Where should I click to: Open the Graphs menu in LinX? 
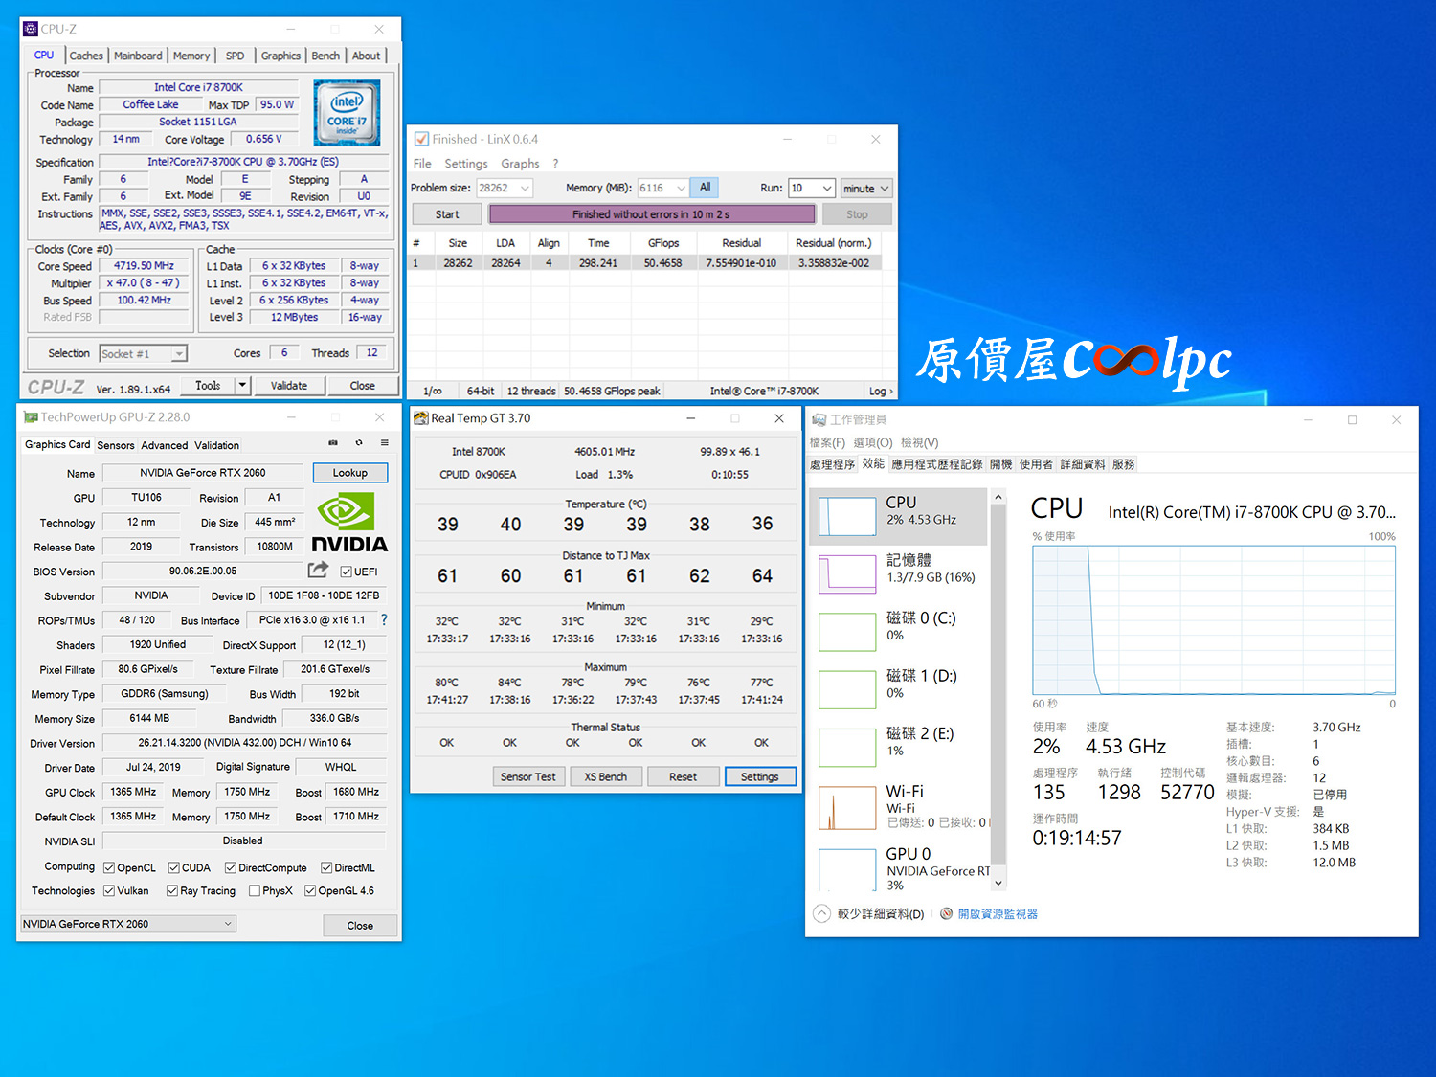pyautogui.click(x=520, y=164)
